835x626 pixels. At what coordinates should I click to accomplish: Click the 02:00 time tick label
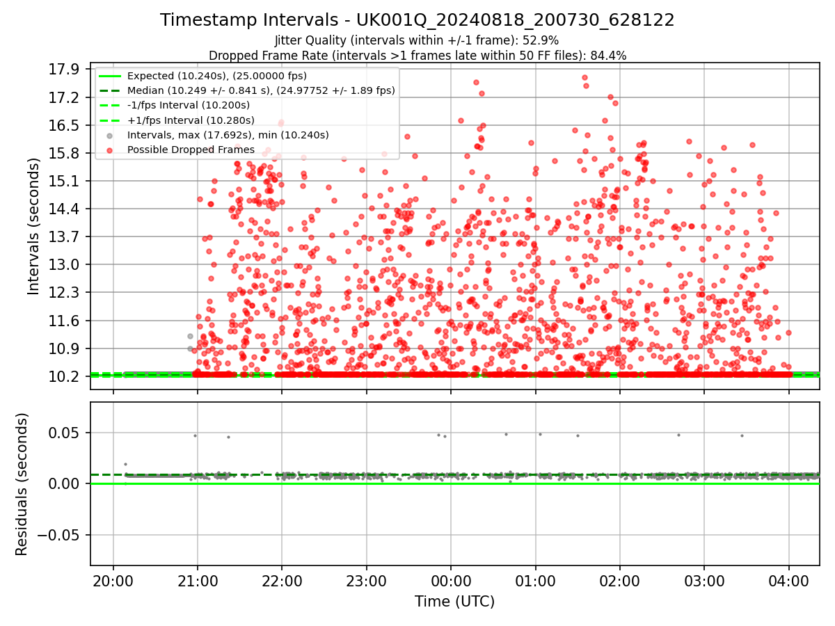click(620, 580)
